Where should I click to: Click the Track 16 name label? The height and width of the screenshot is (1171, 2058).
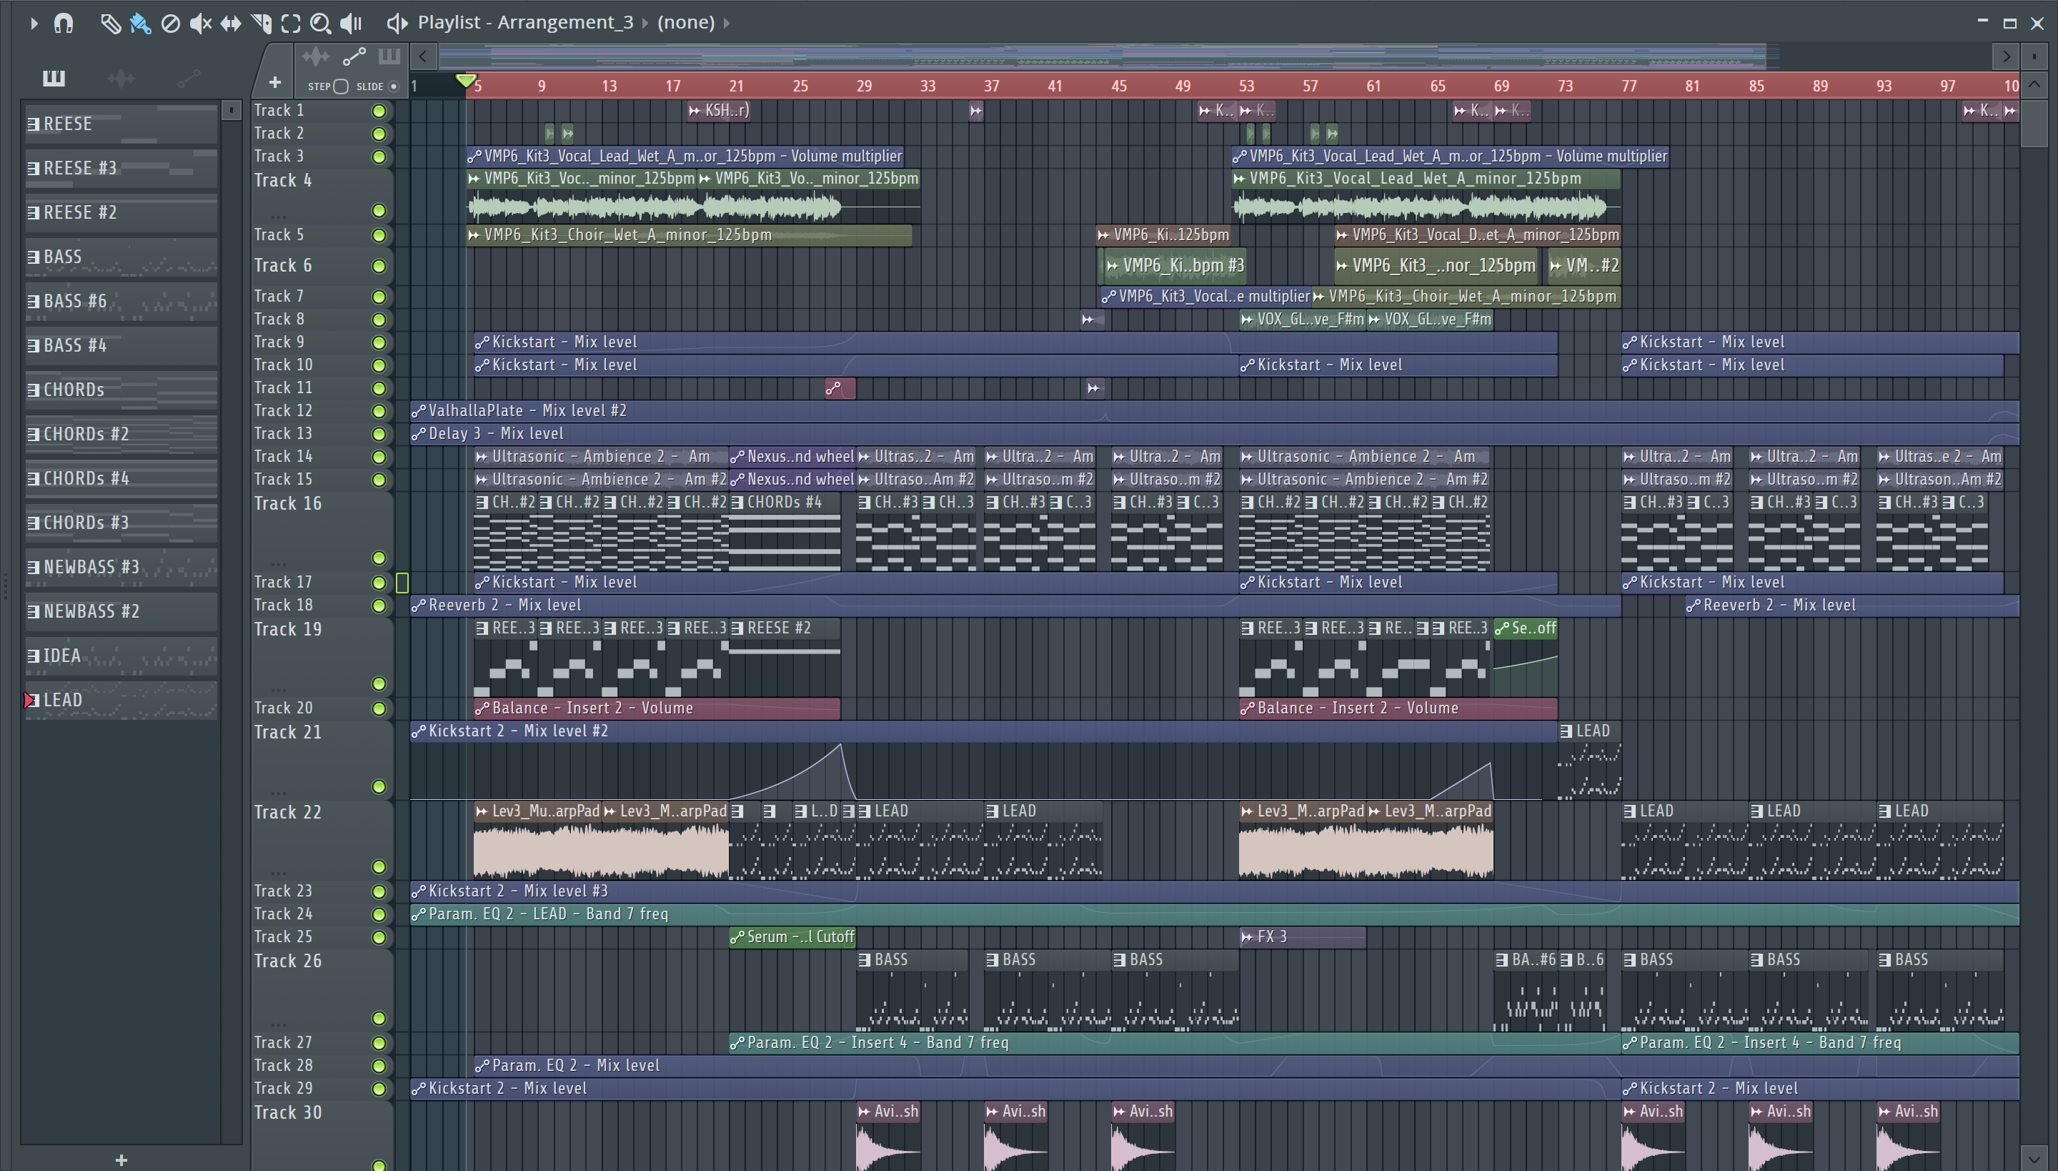click(288, 503)
